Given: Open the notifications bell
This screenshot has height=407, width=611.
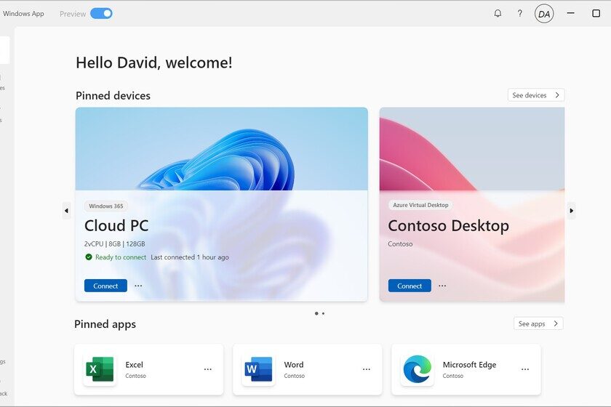Looking at the screenshot, I should click(x=498, y=14).
